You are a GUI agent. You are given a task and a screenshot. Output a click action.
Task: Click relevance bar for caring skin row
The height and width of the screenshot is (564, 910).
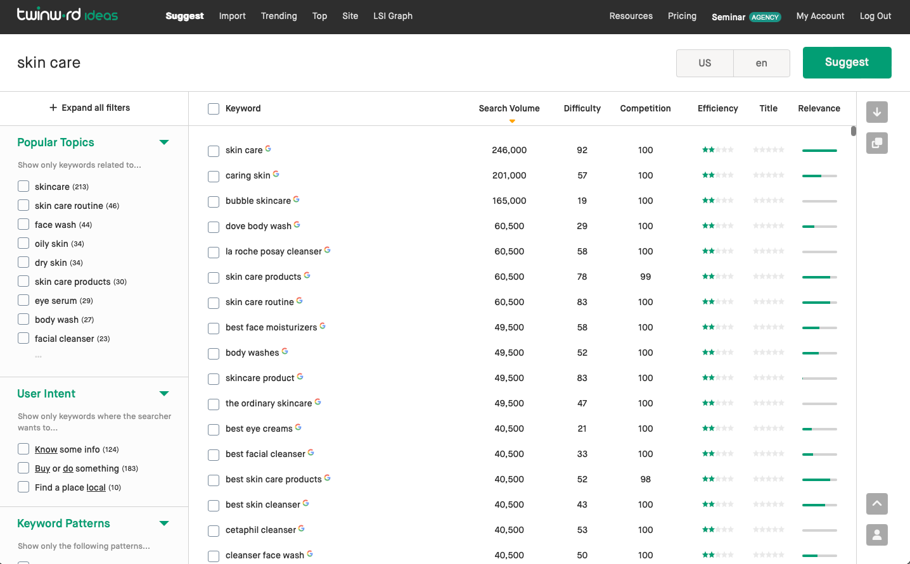(819, 176)
